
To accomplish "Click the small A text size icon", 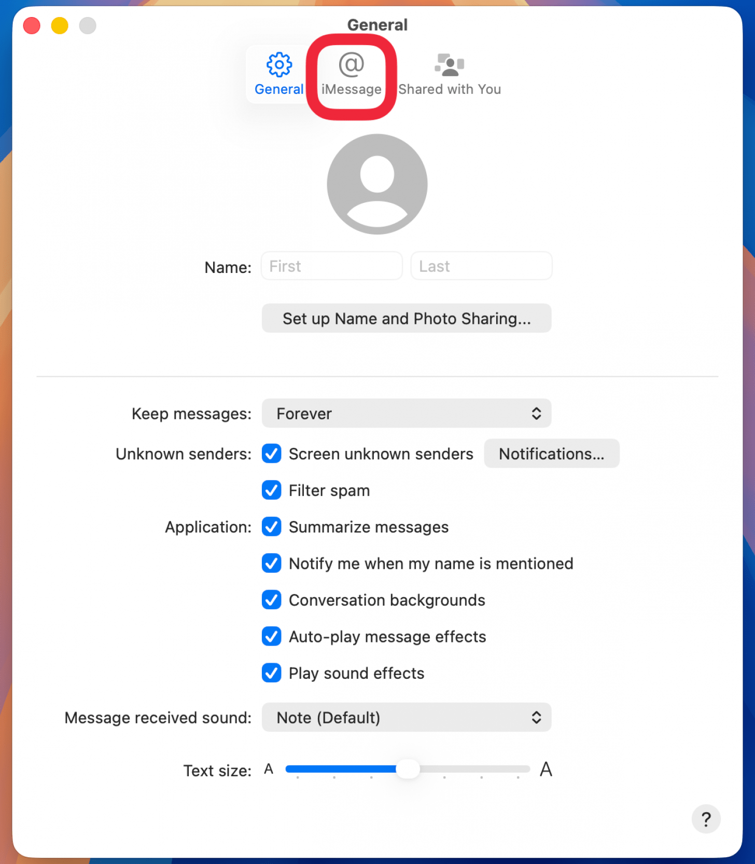I will click(x=269, y=769).
